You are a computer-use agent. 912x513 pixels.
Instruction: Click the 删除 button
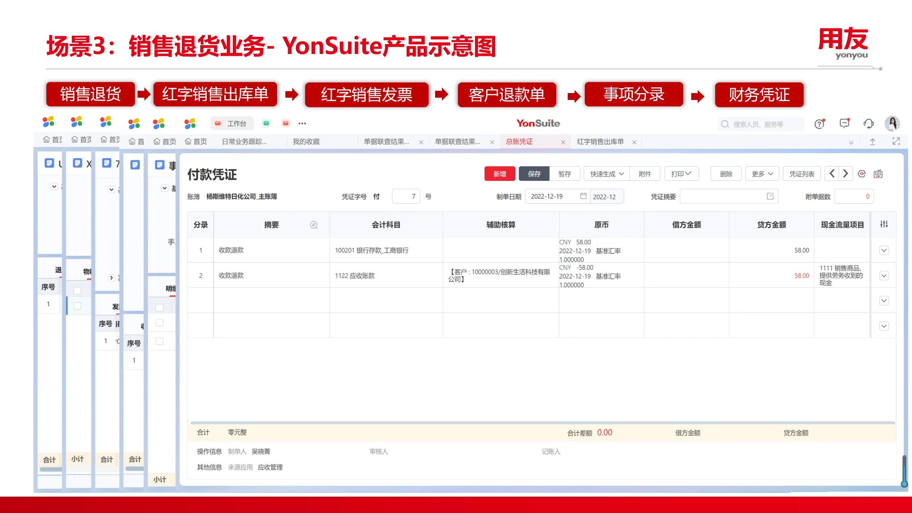click(x=726, y=174)
